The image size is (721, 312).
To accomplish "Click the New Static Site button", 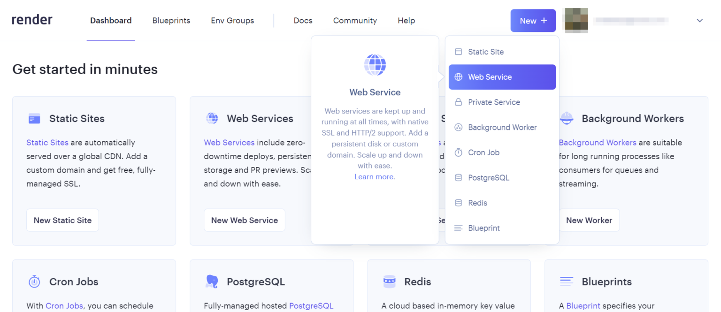I will coord(62,220).
